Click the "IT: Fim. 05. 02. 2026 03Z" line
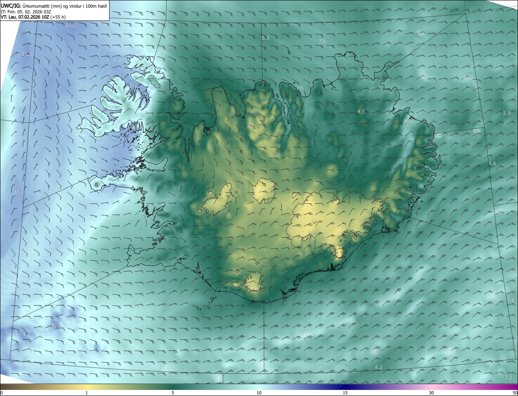 coord(26,12)
